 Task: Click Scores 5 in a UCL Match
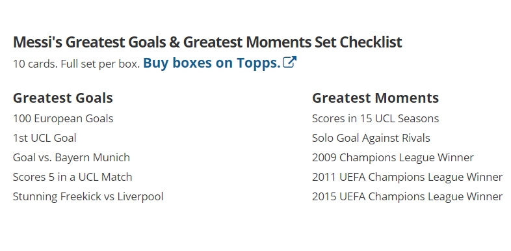[x=73, y=177]
